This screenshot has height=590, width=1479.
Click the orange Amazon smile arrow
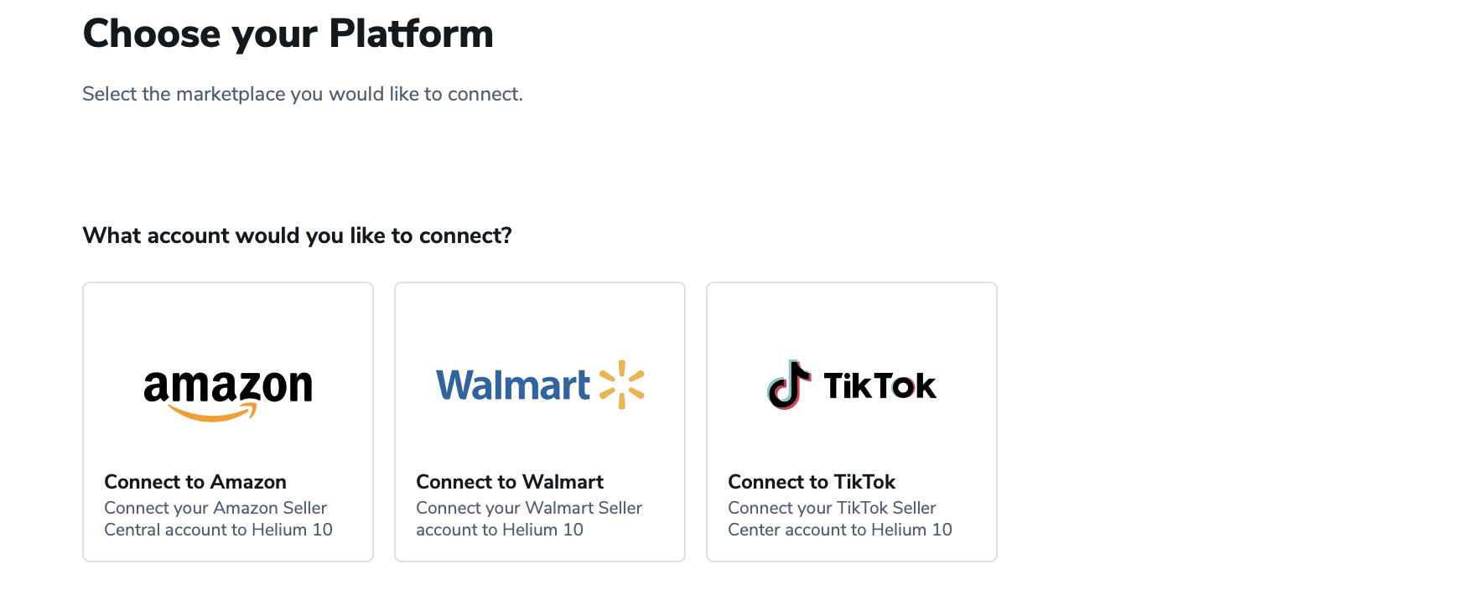212,412
